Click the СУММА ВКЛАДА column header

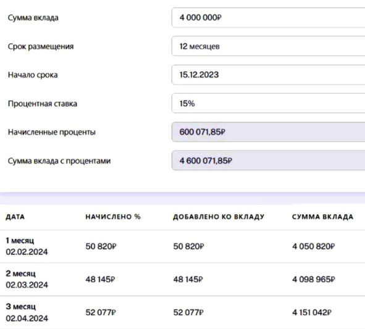(322, 217)
